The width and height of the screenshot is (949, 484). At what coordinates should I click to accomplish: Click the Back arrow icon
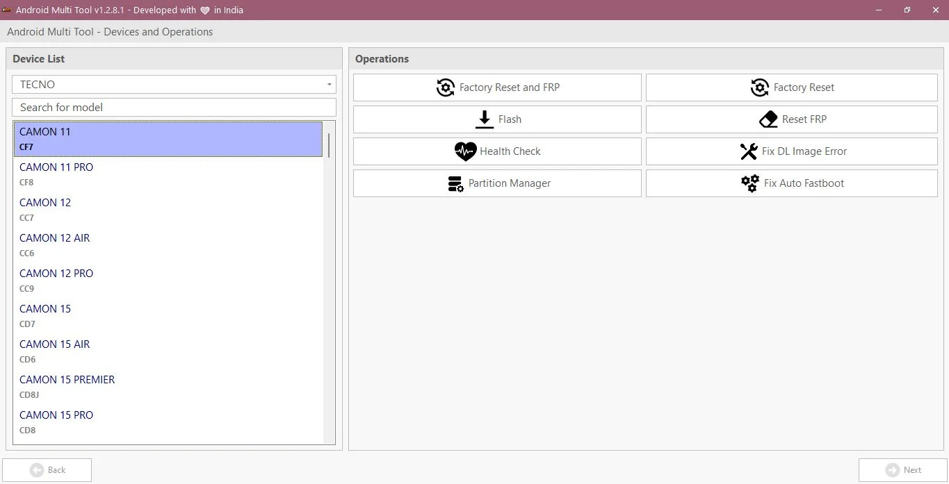point(37,470)
